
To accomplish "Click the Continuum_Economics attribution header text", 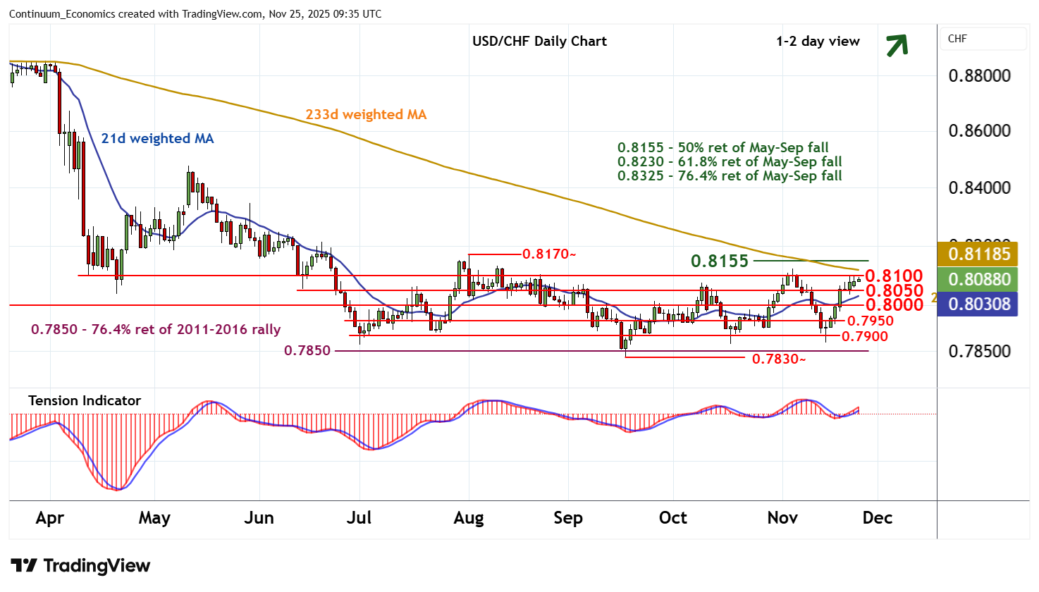I will (195, 13).
